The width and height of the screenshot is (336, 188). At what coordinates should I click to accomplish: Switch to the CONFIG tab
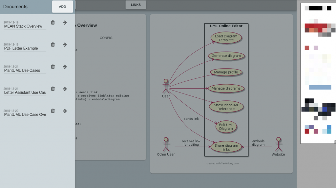coord(106,38)
